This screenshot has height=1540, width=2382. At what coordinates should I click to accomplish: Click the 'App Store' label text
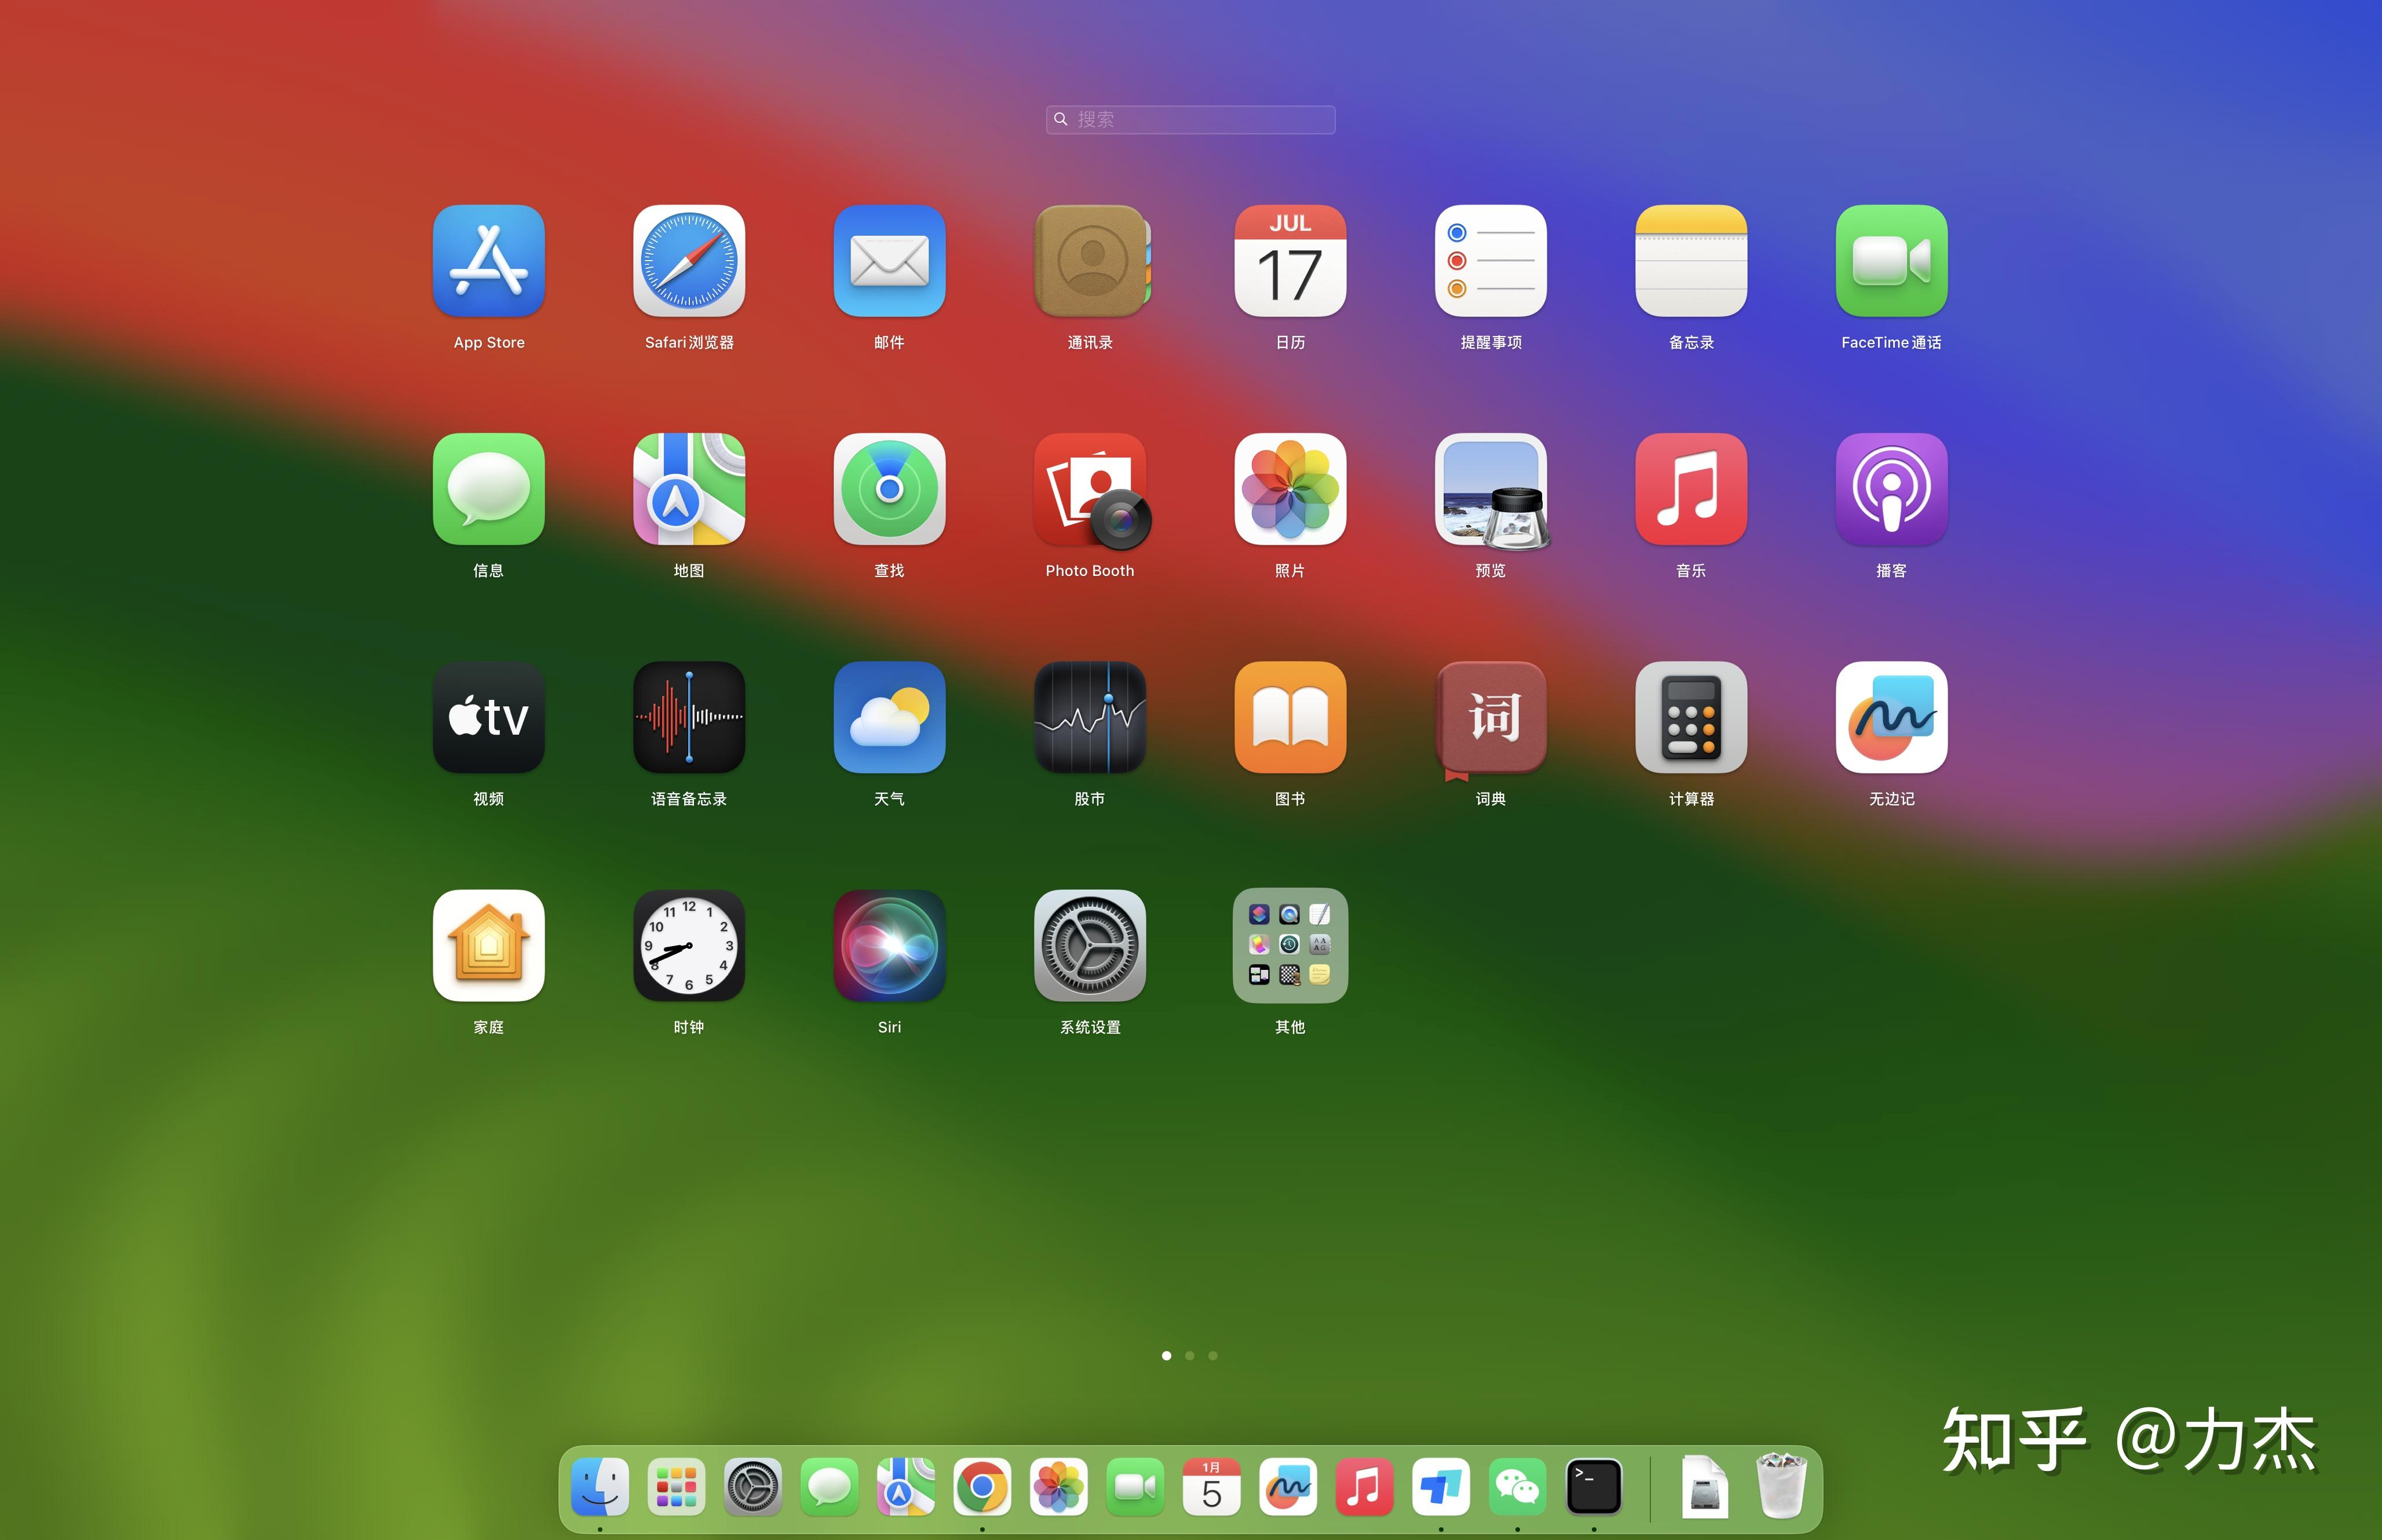pos(489,342)
